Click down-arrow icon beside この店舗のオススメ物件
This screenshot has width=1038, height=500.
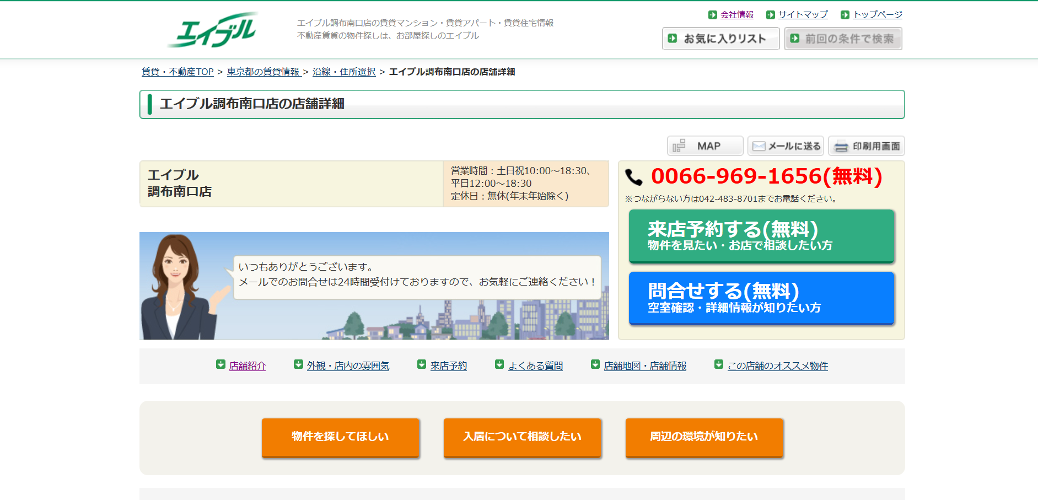pyautogui.click(x=719, y=364)
